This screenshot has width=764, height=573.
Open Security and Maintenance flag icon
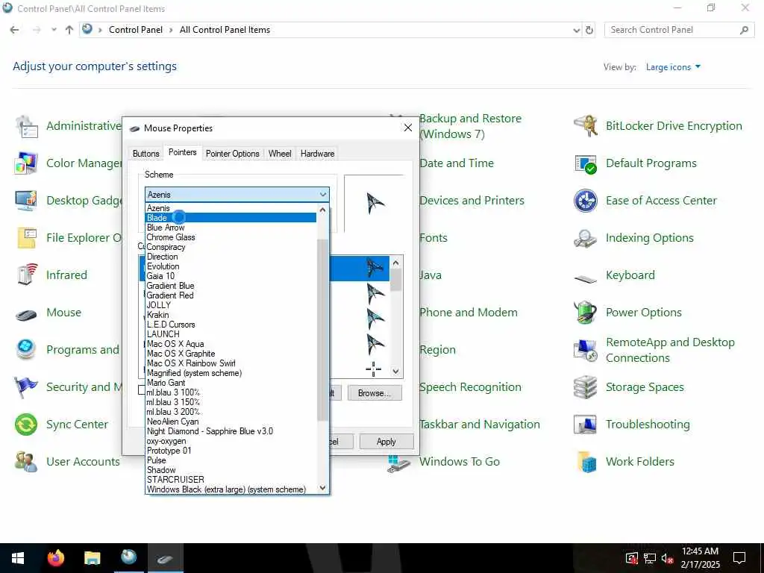pos(26,387)
